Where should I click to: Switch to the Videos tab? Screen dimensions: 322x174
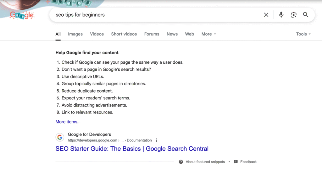tap(97, 34)
